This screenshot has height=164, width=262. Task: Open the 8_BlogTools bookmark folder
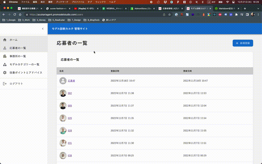pyautogui.click(x=91, y=20)
